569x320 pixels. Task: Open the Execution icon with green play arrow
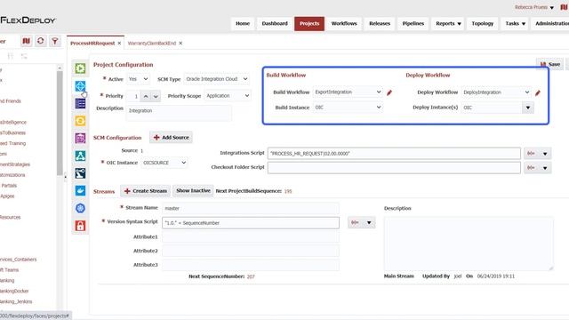80,68
